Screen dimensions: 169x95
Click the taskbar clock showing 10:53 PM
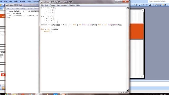tap(163, 94)
